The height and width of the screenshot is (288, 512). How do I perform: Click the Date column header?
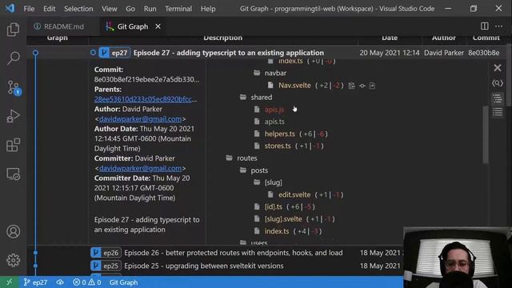tap(390, 38)
